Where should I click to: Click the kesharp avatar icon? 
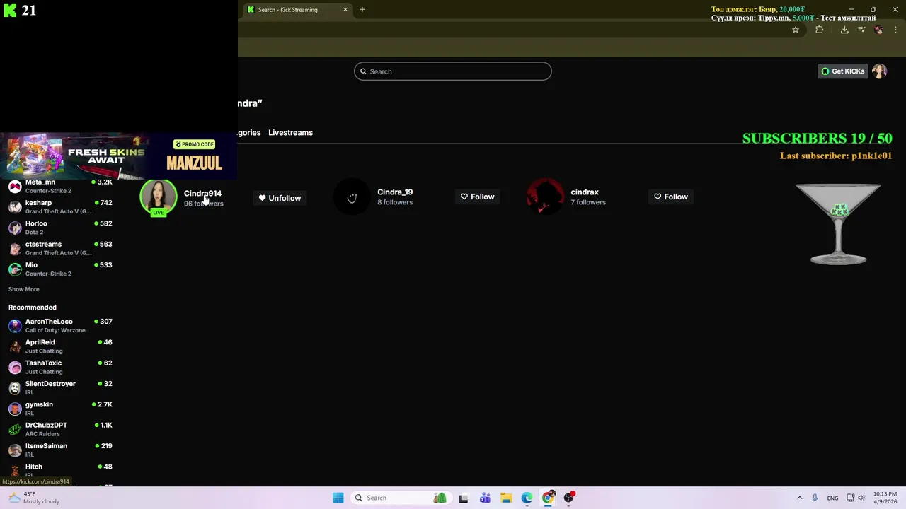15,207
